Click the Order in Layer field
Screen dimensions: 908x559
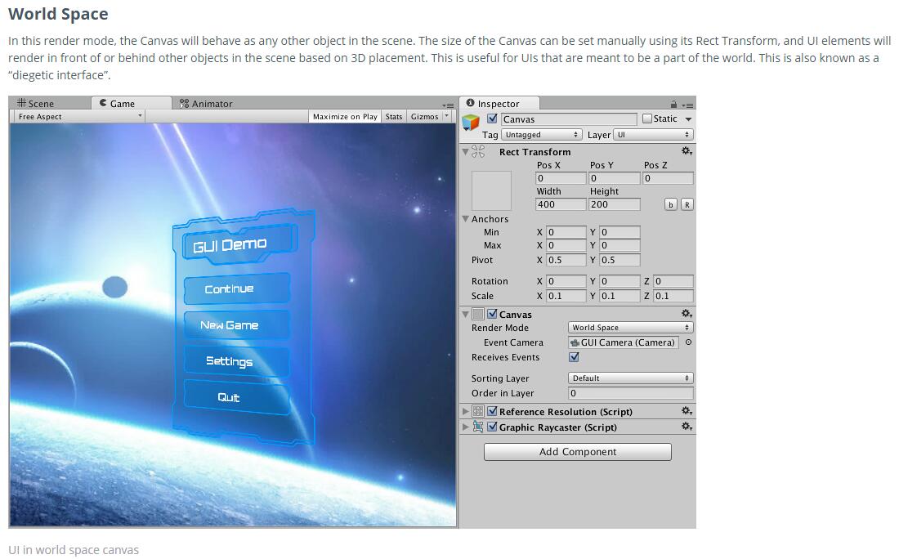point(631,393)
